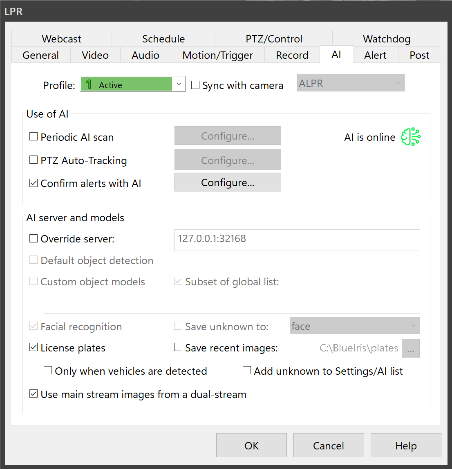Toggle Use main stream images option
Screen dimensions: 452x469
click(34, 394)
